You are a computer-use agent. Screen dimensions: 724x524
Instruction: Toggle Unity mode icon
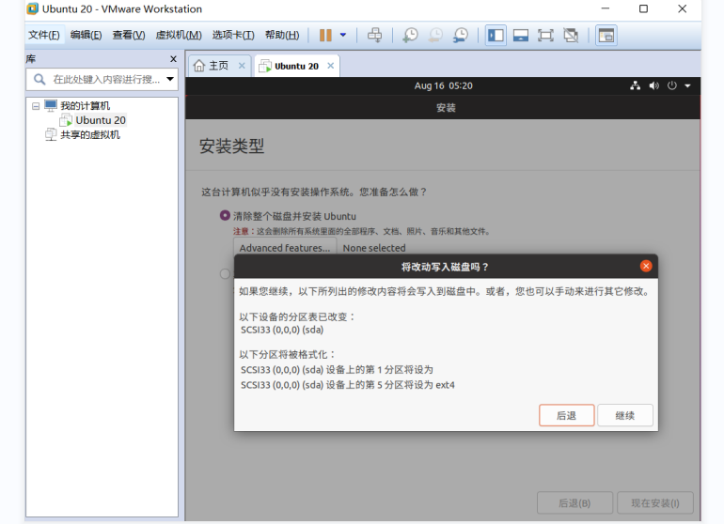pyautogui.click(x=571, y=35)
